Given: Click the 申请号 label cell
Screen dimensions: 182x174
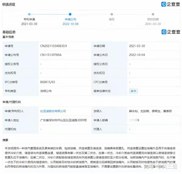Looking at the screenshot, I should [x=20, y=46].
